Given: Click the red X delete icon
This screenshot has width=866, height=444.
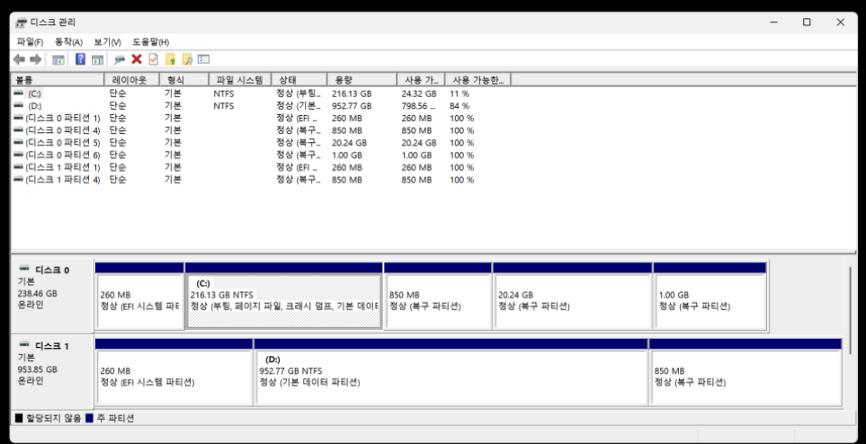Looking at the screenshot, I should click(137, 59).
